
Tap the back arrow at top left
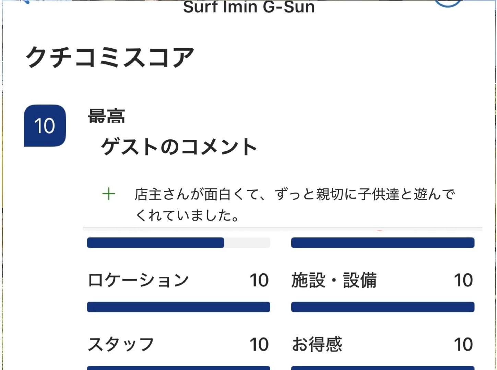pos(27,2)
